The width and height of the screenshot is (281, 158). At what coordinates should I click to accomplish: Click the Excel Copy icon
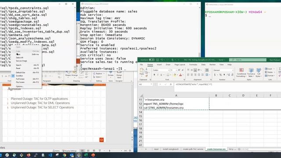[147, 72]
